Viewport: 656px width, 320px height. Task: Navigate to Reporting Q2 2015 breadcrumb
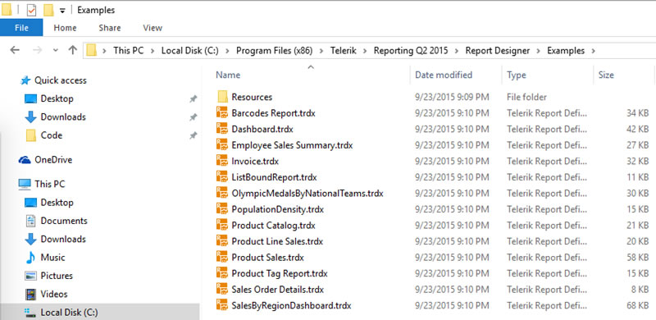(x=411, y=51)
